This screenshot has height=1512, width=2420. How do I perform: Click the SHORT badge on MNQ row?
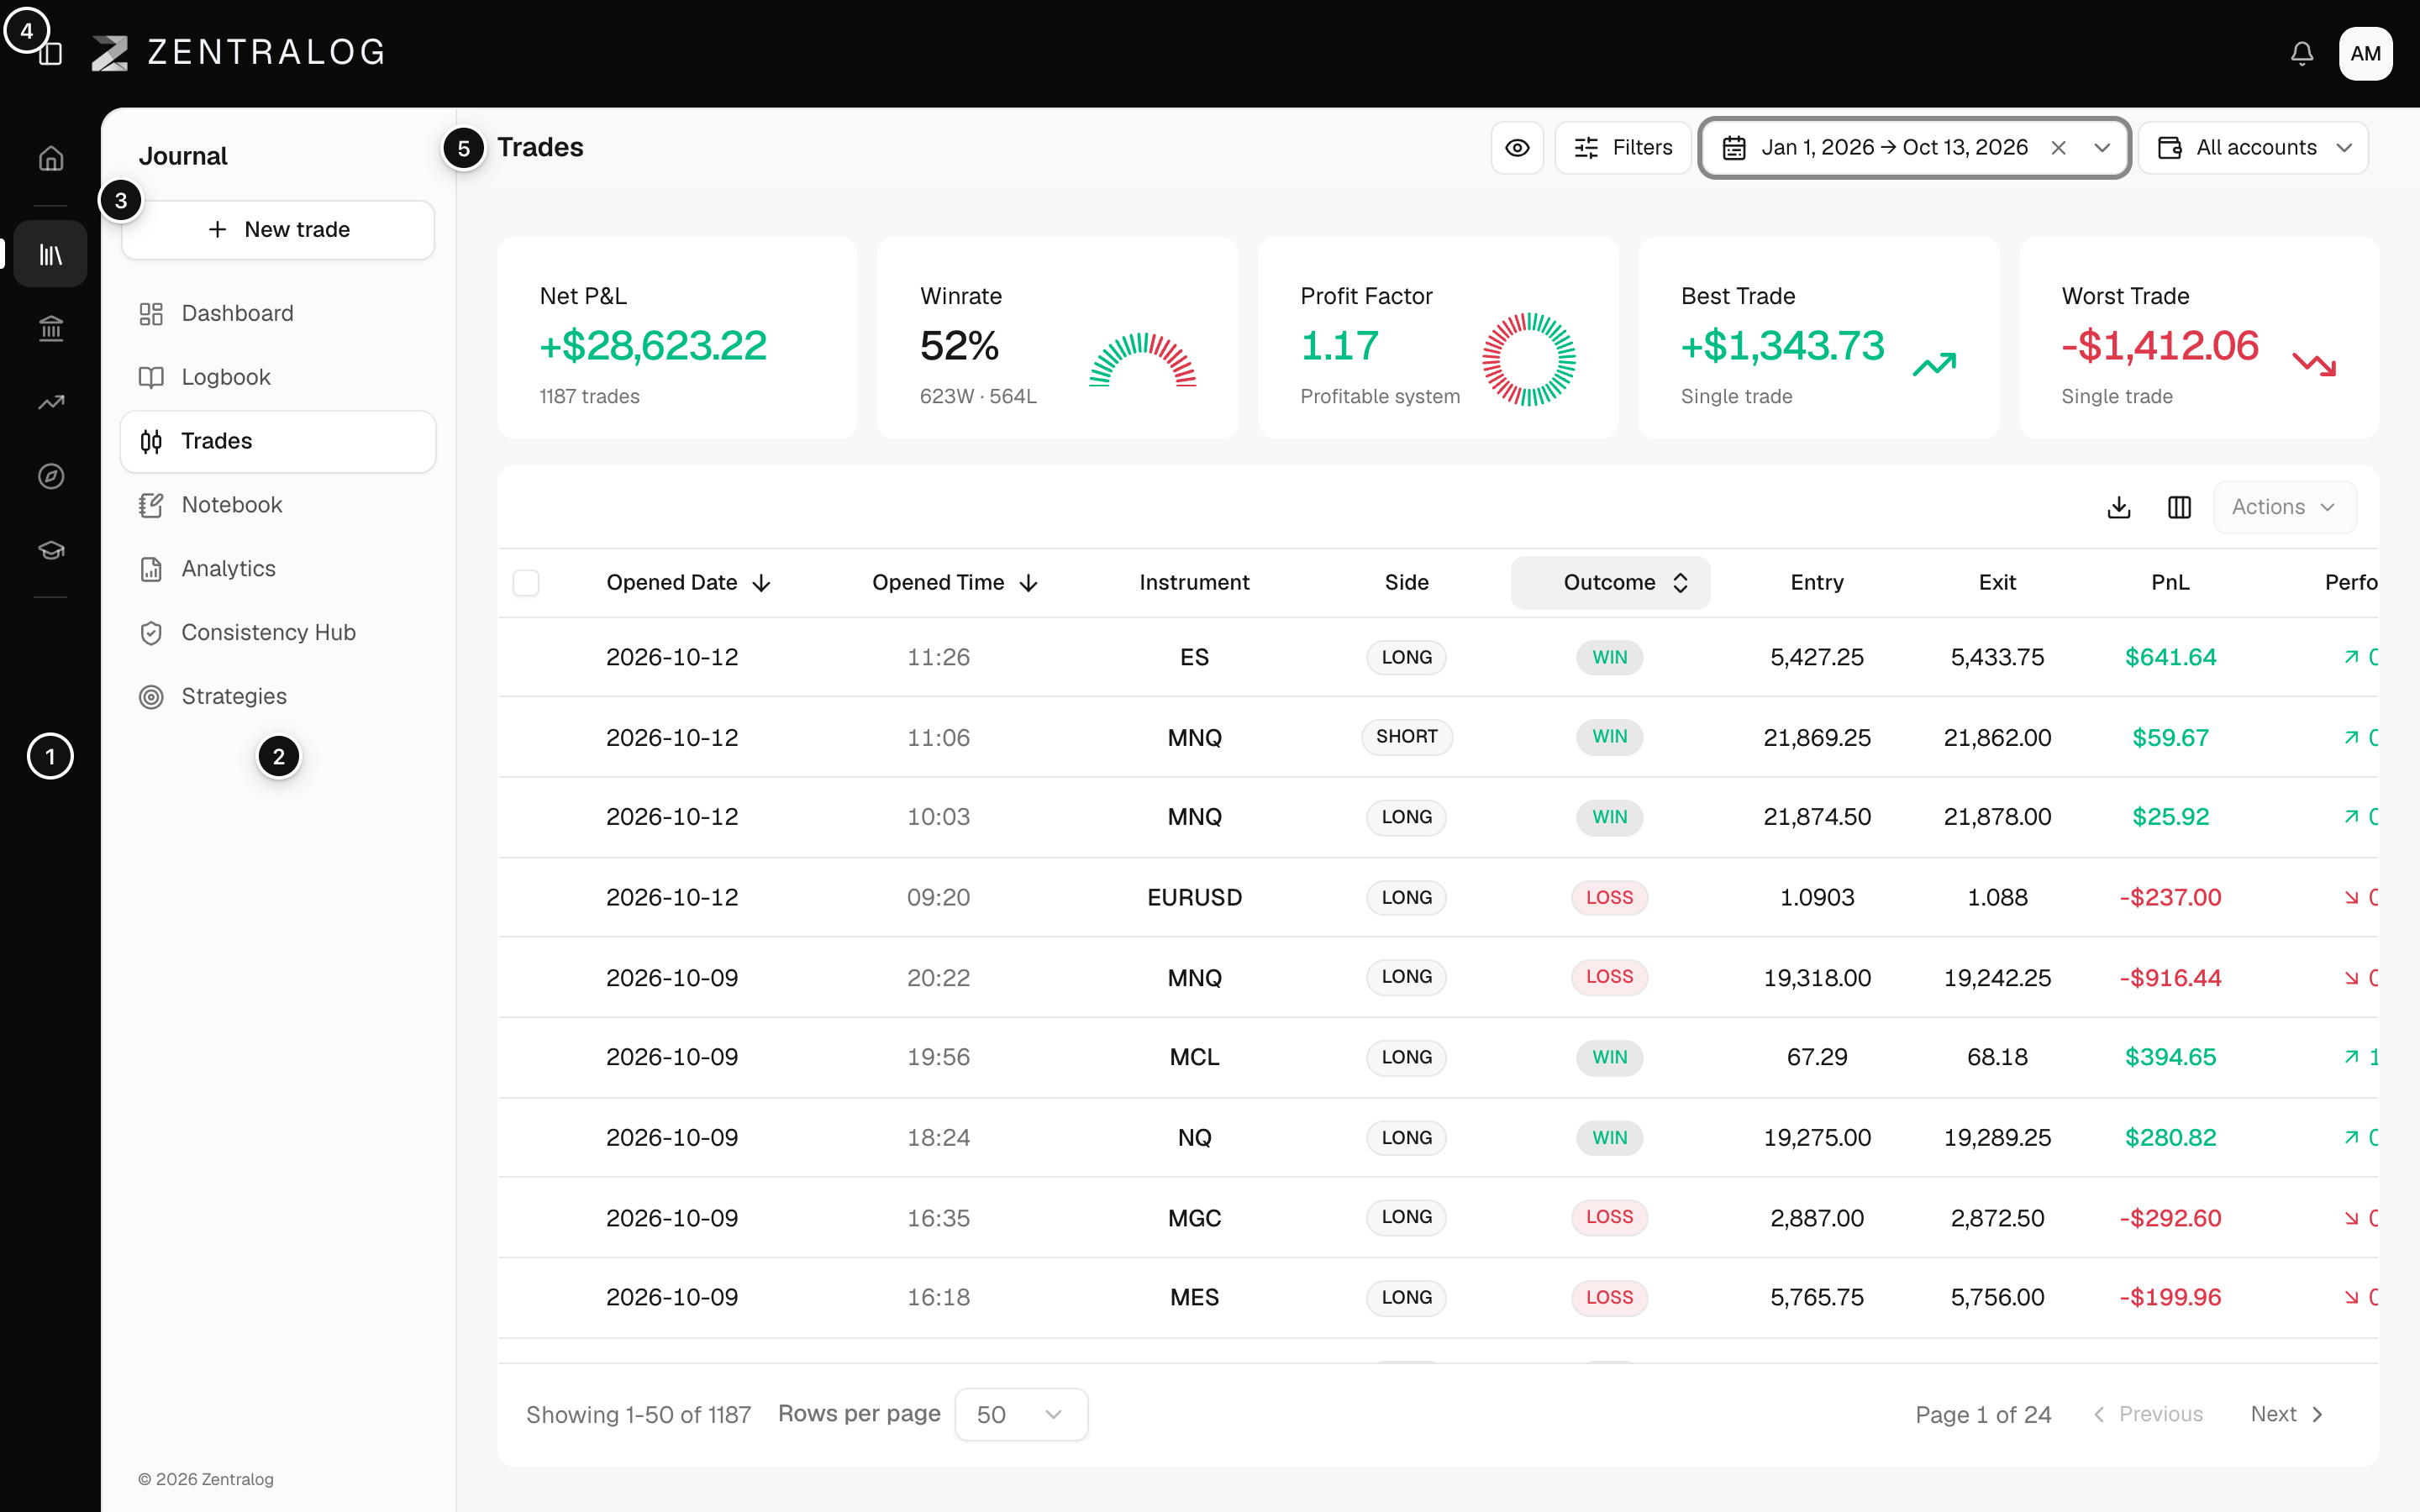click(1406, 737)
